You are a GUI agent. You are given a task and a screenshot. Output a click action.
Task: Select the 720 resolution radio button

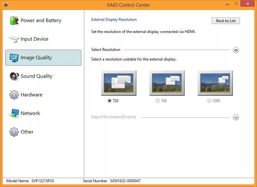click(x=109, y=101)
